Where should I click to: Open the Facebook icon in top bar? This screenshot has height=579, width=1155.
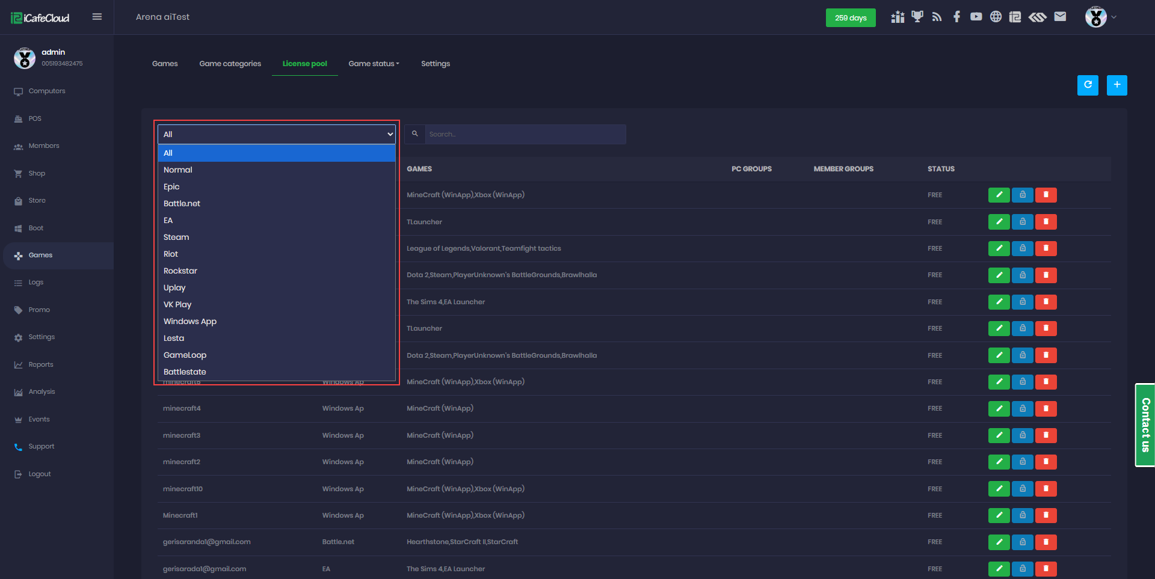956,17
